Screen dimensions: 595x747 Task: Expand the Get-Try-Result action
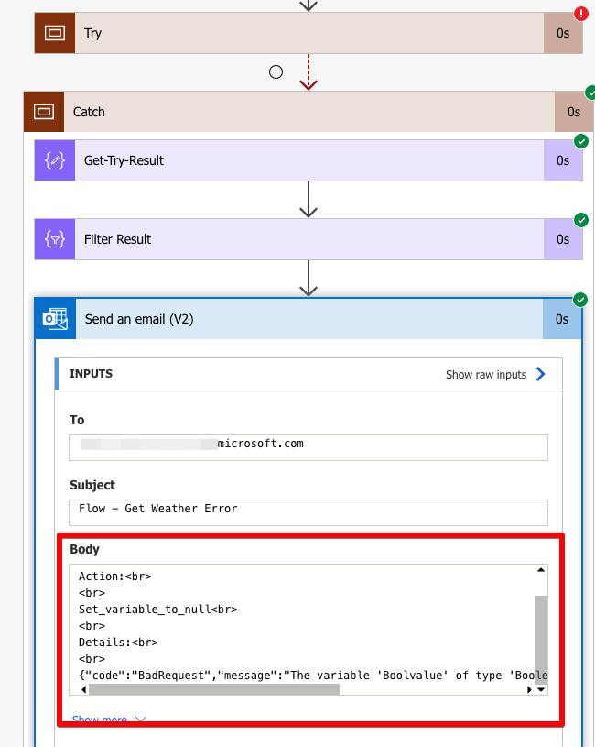coord(309,160)
